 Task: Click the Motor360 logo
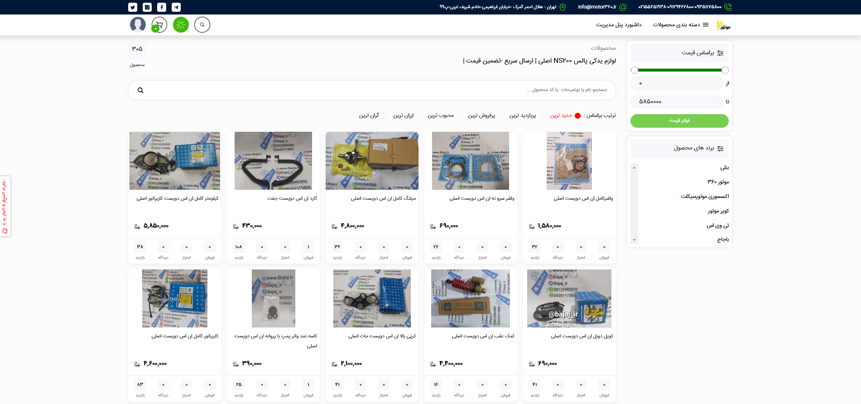click(x=723, y=25)
